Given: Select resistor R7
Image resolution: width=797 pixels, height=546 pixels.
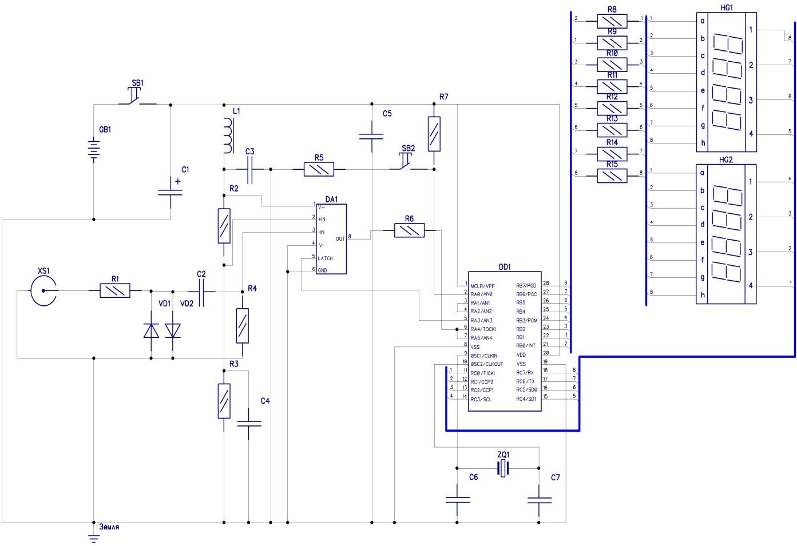Looking at the screenshot, I should click(x=435, y=134).
